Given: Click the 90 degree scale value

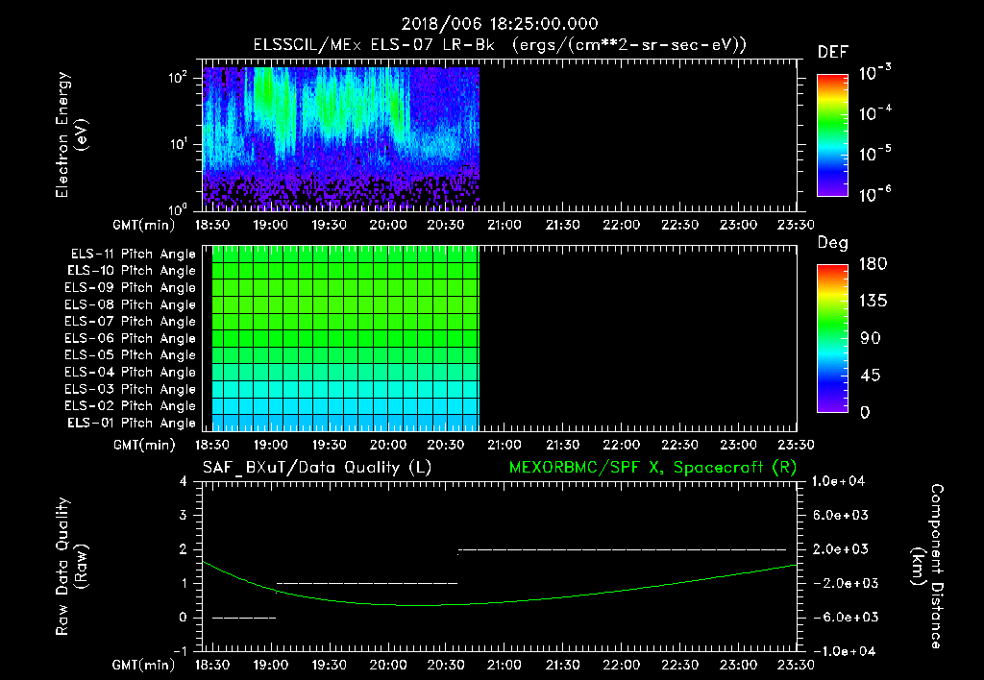Looking at the screenshot, I should 871,338.
